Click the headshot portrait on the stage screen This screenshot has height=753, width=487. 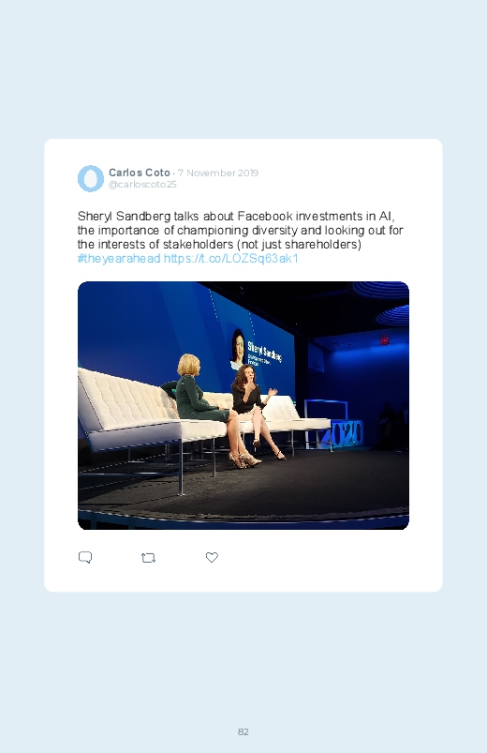(238, 349)
